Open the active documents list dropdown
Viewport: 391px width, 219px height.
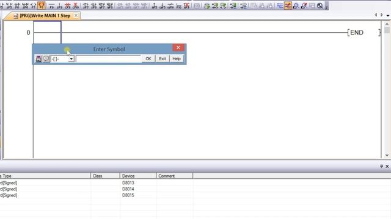[x=388, y=15]
